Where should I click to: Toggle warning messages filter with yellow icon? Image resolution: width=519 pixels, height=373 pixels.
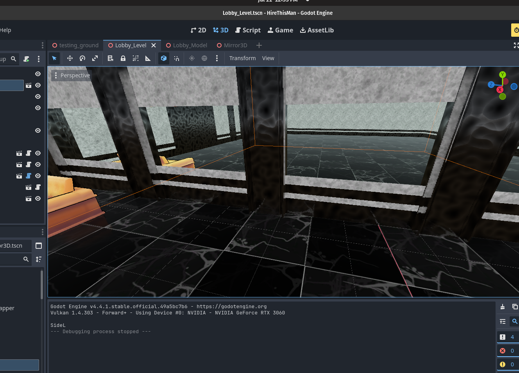click(508, 364)
